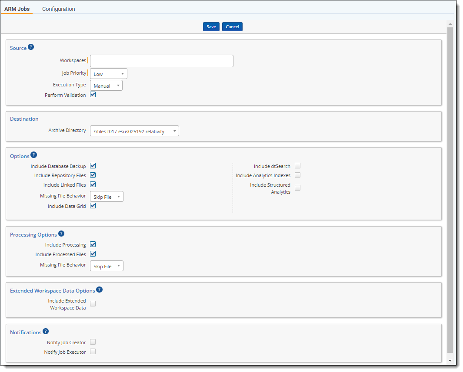Open the Archive Directory dropdown
The image size is (463, 372).
[x=134, y=131]
